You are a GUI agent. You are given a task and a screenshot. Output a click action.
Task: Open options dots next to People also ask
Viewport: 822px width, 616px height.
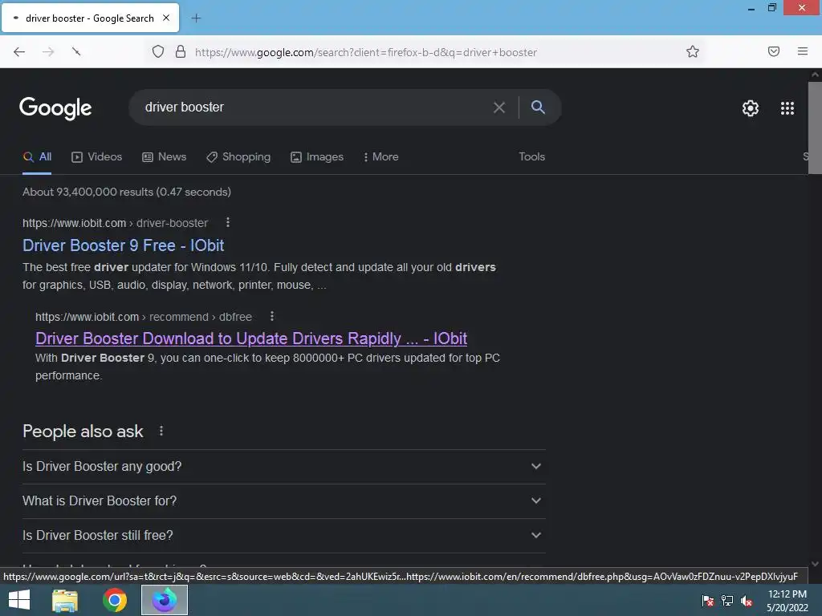[x=161, y=431]
